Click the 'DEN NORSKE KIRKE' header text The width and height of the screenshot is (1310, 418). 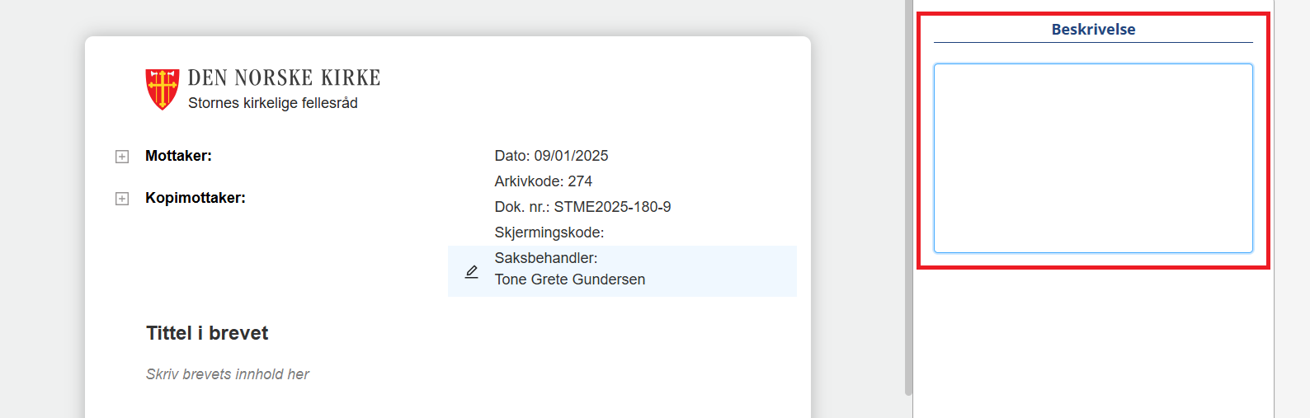tap(284, 78)
